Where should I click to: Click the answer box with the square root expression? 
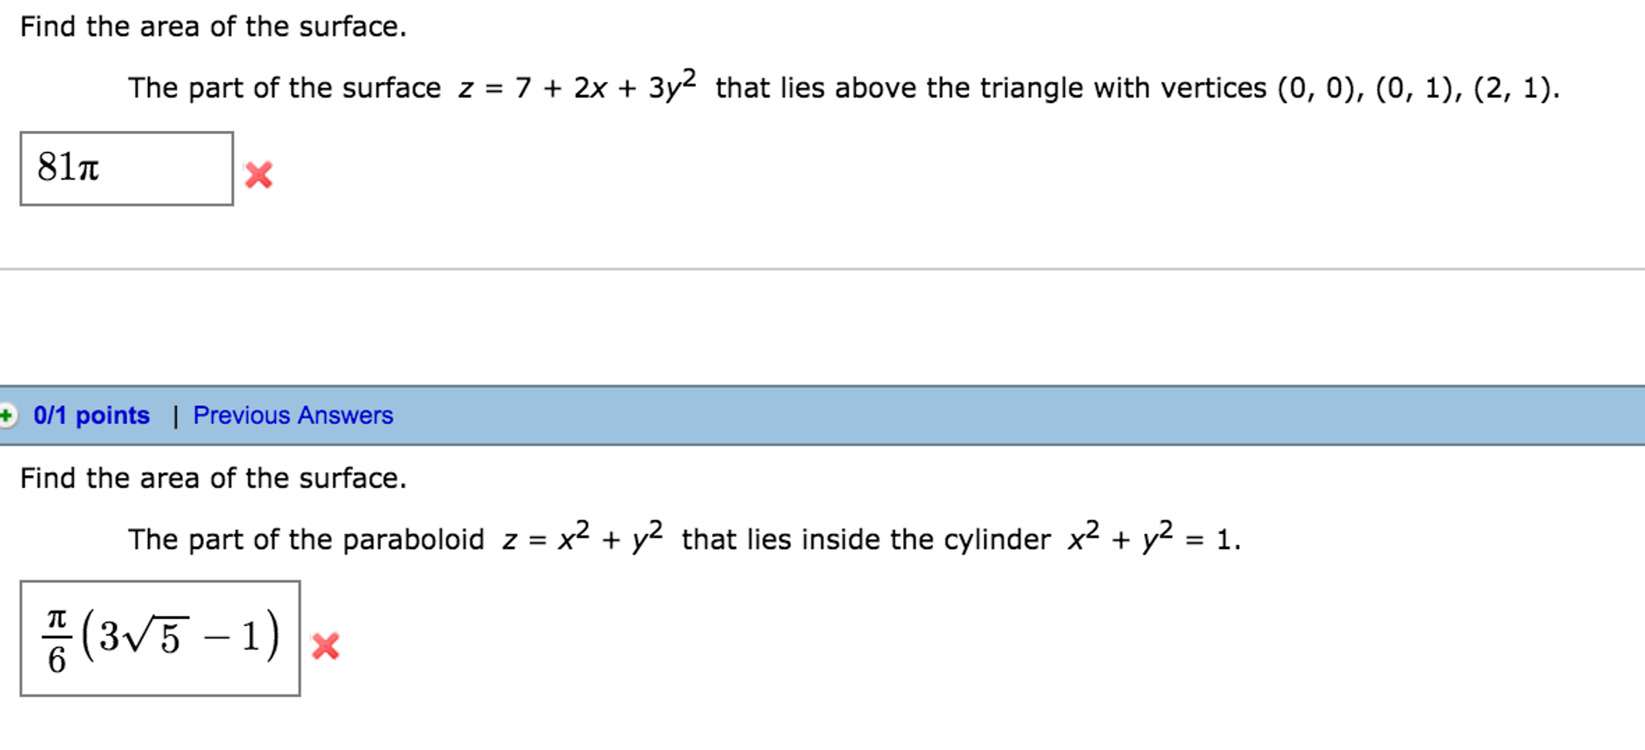point(160,638)
